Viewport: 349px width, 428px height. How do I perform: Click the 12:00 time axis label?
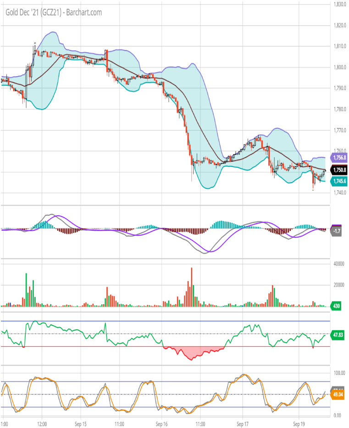42,424
